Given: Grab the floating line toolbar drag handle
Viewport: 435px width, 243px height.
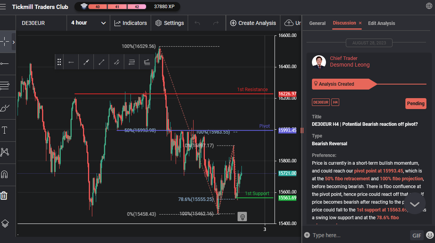Looking at the screenshot, I should (59, 62).
